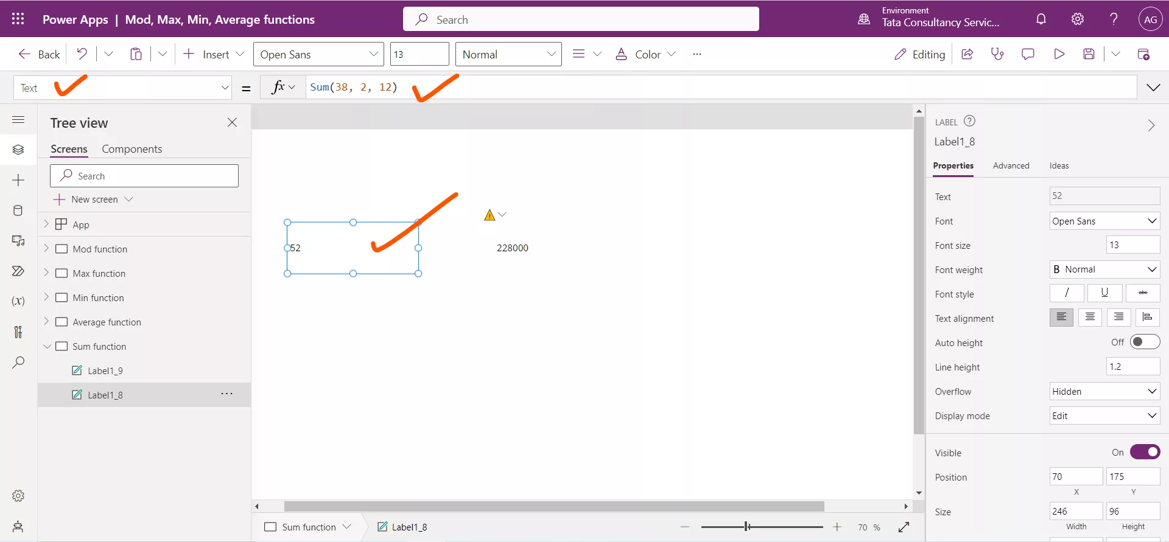Open the Comments icon
The width and height of the screenshot is (1169, 542).
click(1028, 54)
